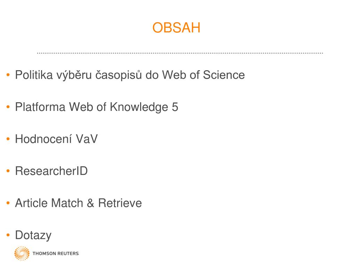
Task: Click the number 5 after Web of Knowledge
Action: (175, 107)
